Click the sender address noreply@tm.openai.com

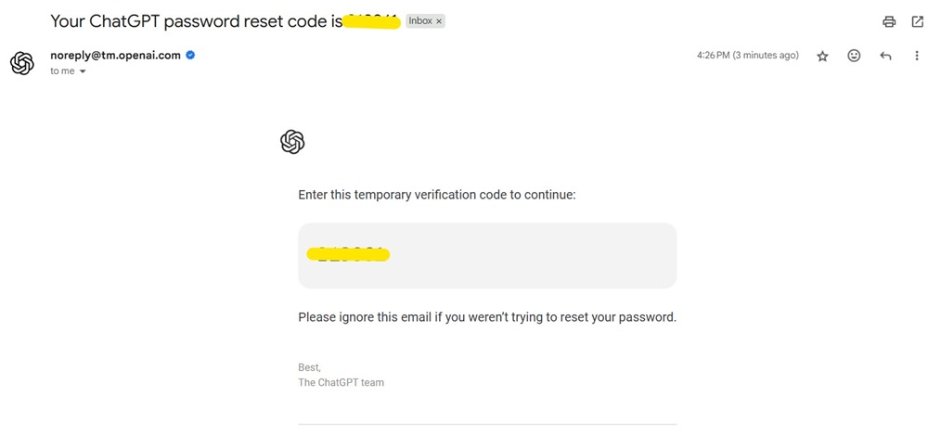click(115, 56)
